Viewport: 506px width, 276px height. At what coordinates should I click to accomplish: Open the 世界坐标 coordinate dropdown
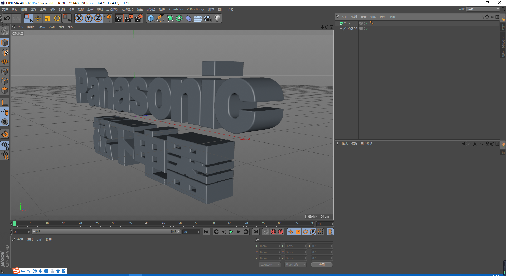pyautogui.click(x=270, y=264)
